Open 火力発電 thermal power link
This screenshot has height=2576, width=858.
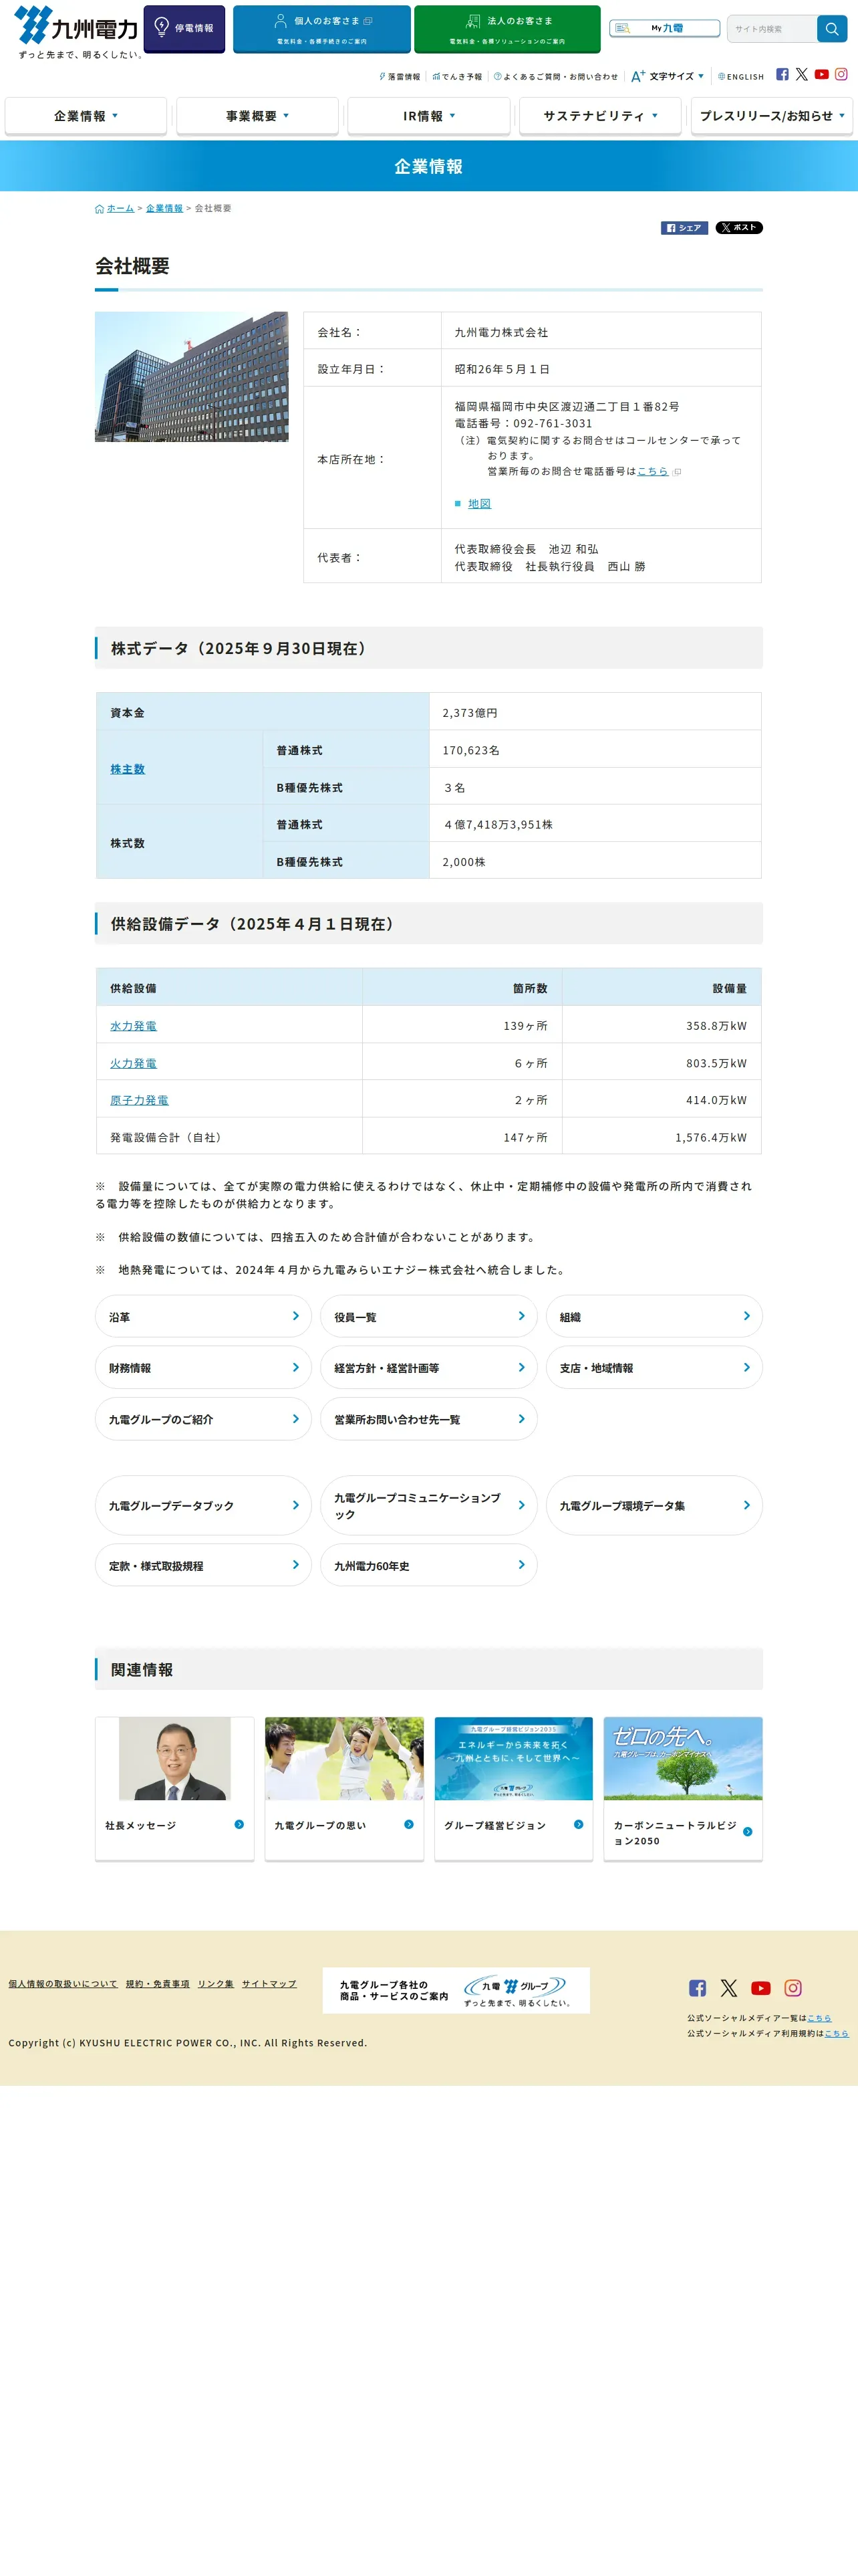pos(133,1063)
